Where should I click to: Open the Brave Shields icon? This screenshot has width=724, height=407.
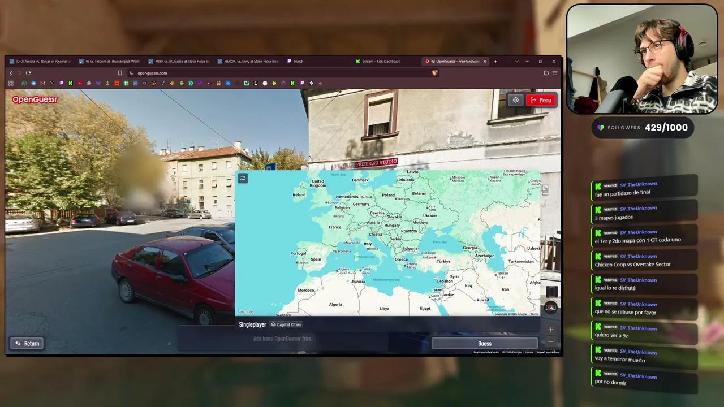click(x=434, y=73)
